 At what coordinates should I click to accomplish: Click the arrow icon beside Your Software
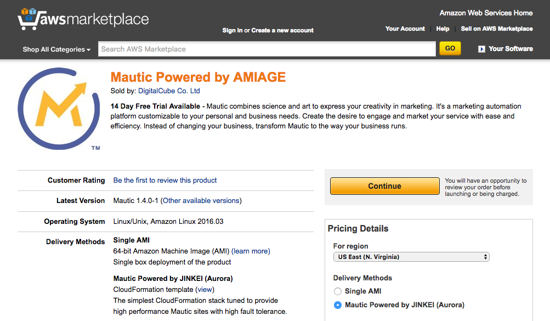pyautogui.click(x=481, y=49)
